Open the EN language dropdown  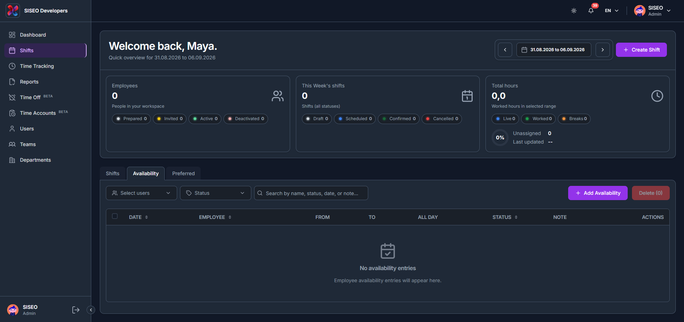pos(612,11)
